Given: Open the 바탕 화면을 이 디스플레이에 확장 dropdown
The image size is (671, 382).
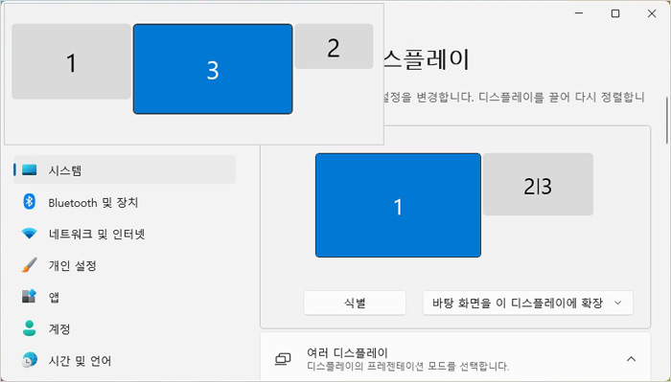Looking at the screenshot, I should point(527,303).
